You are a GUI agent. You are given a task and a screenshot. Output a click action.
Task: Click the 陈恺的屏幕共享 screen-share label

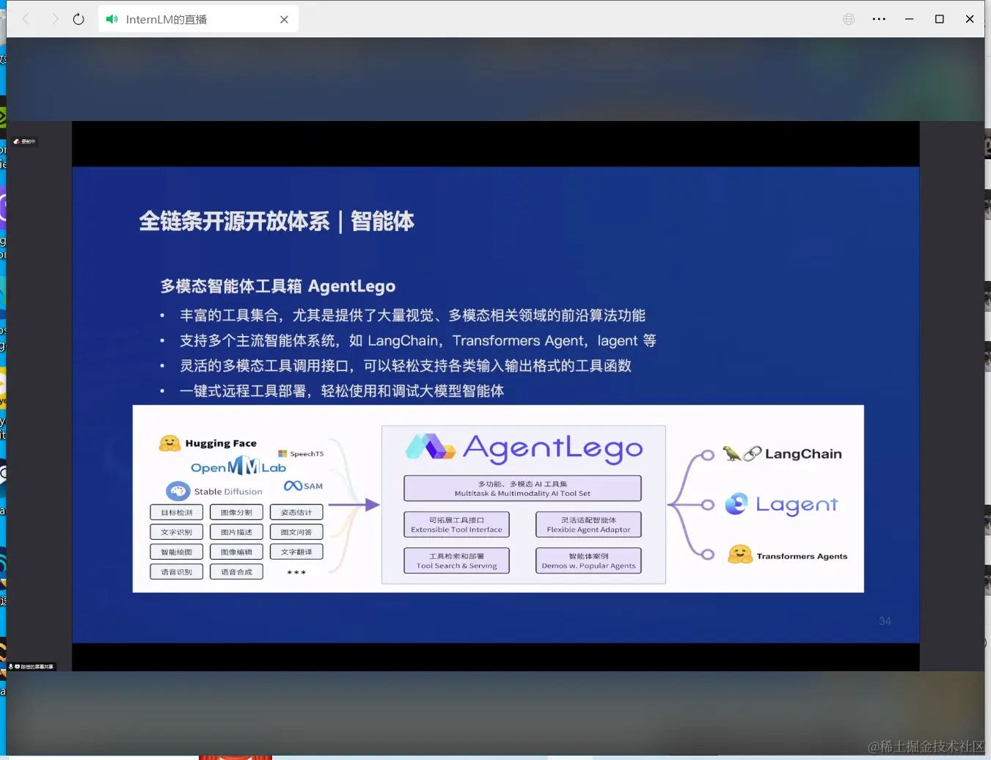point(31,667)
